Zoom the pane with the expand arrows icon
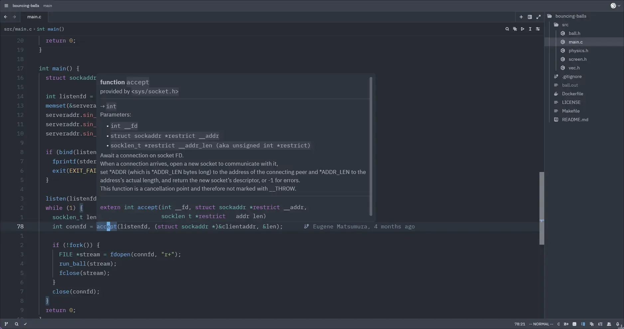The height and width of the screenshot is (329, 624). point(539,17)
